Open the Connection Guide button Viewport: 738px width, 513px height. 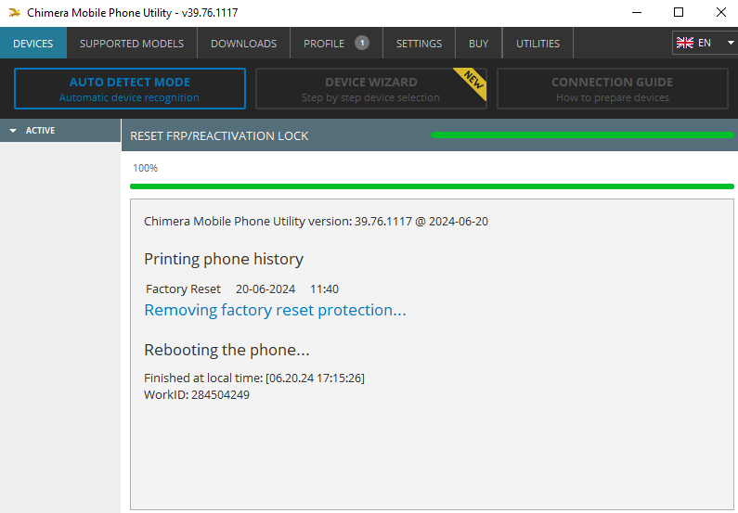point(613,89)
